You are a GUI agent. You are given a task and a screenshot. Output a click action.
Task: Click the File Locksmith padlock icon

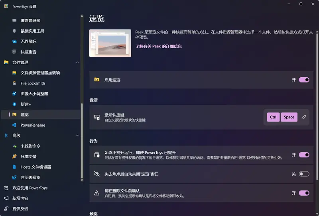(x=14, y=83)
